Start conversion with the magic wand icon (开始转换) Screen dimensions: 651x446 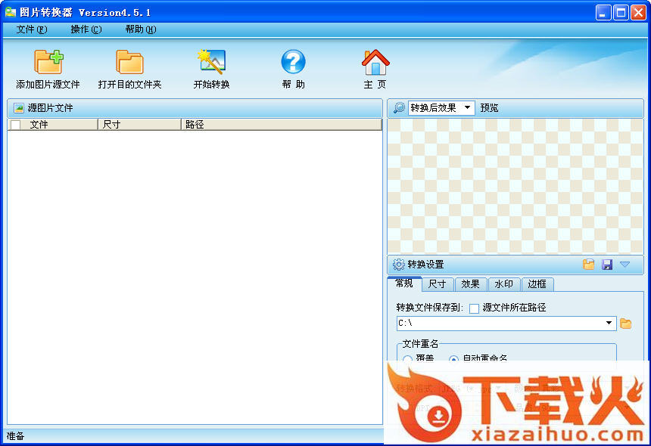tap(211, 62)
